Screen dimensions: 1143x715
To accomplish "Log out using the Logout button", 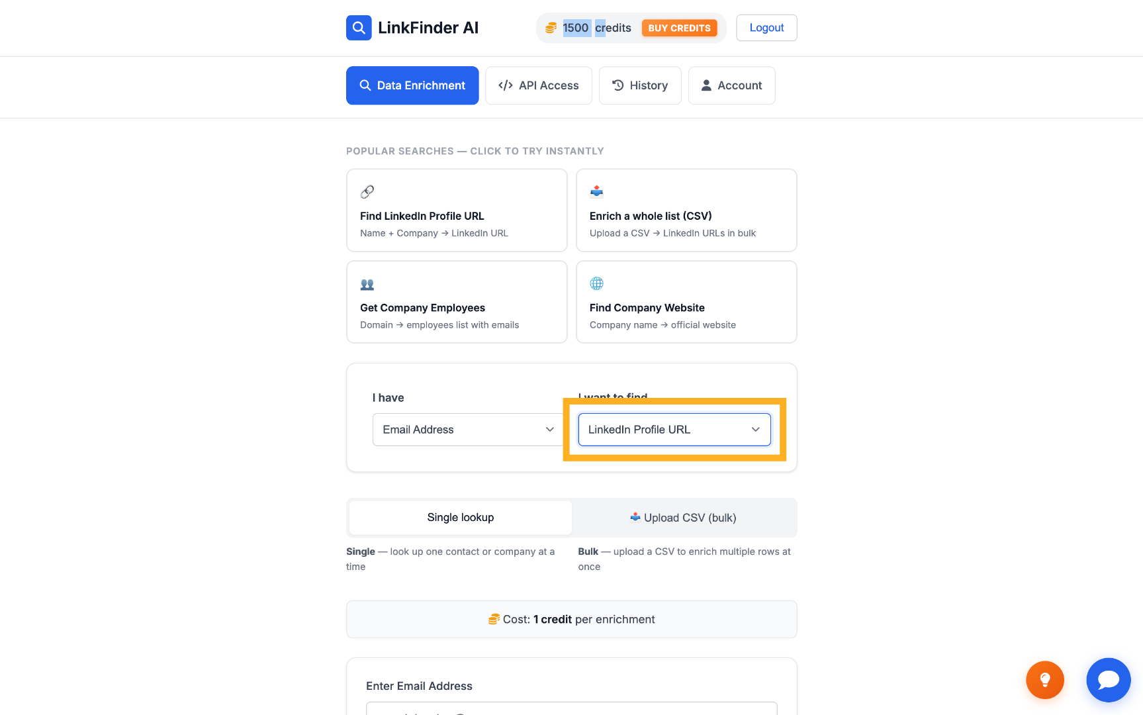I will point(766,28).
